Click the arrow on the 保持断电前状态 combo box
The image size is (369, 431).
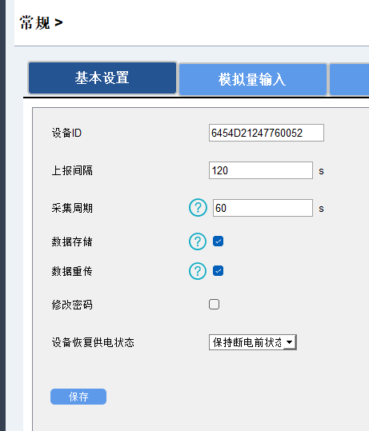pos(289,342)
